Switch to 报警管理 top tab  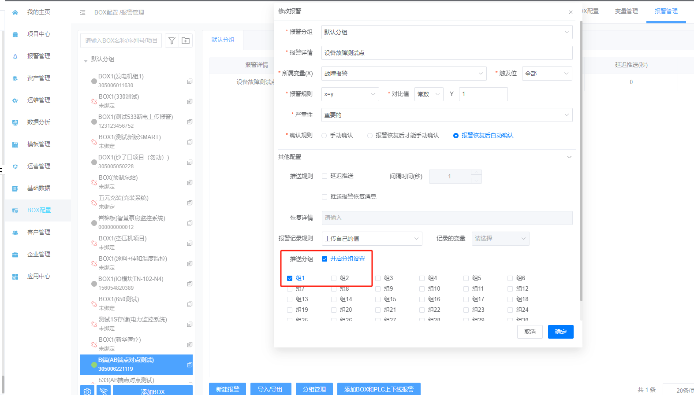coord(666,11)
